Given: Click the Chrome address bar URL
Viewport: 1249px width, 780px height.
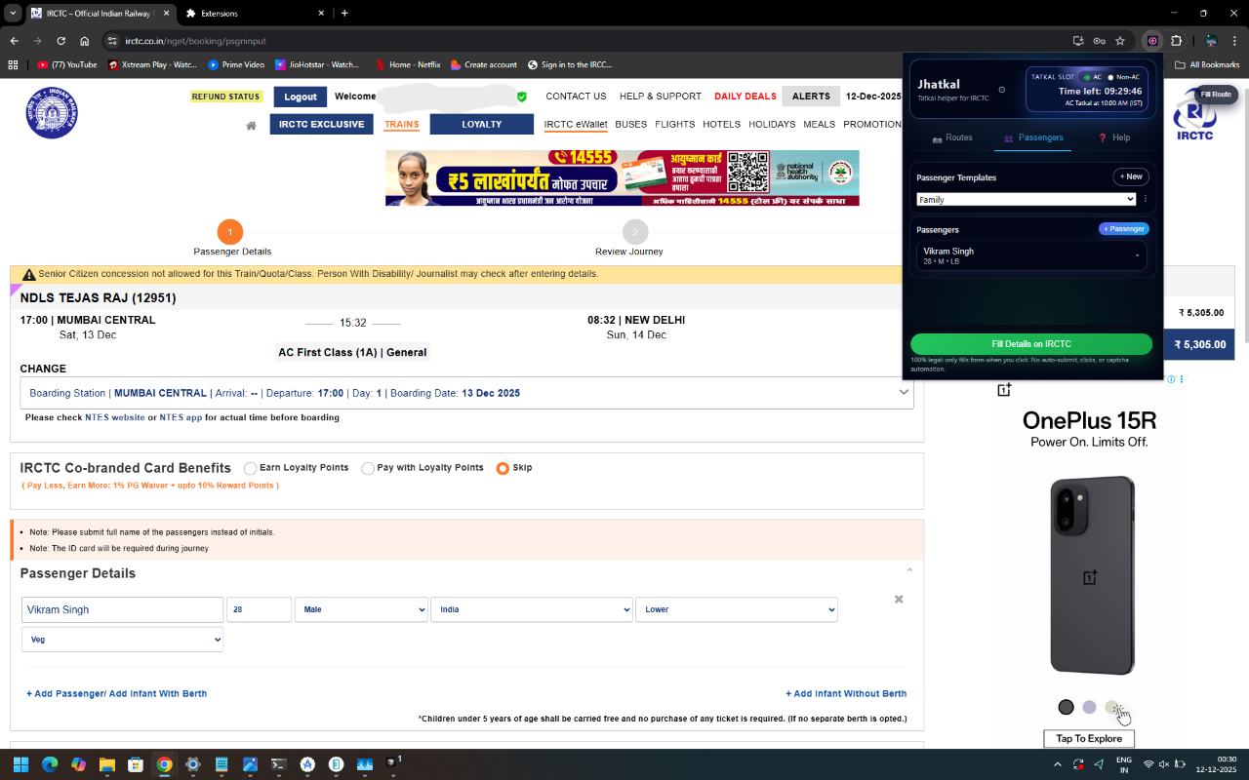Looking at the screenshot, I should pos(195,41).
